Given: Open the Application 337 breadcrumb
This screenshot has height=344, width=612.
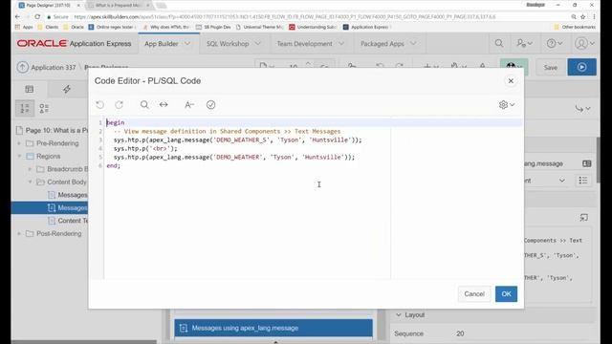Looking at the screenshot, I should pyautogui.click(x=54, y=68).
